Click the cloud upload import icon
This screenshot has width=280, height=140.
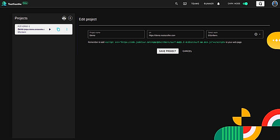coord(64,18)
